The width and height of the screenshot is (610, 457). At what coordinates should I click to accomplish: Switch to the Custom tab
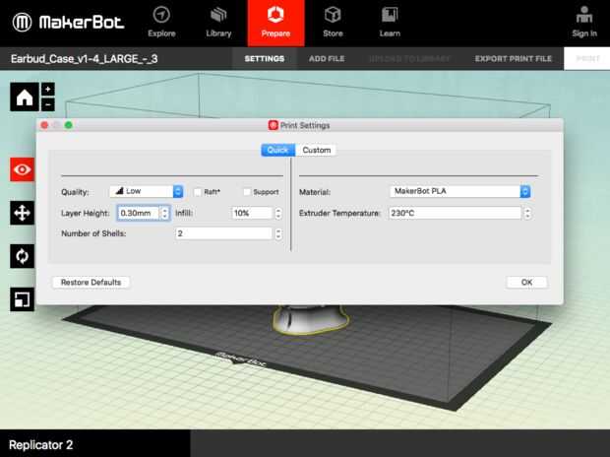pyautogui.click(x=316, y=150)
